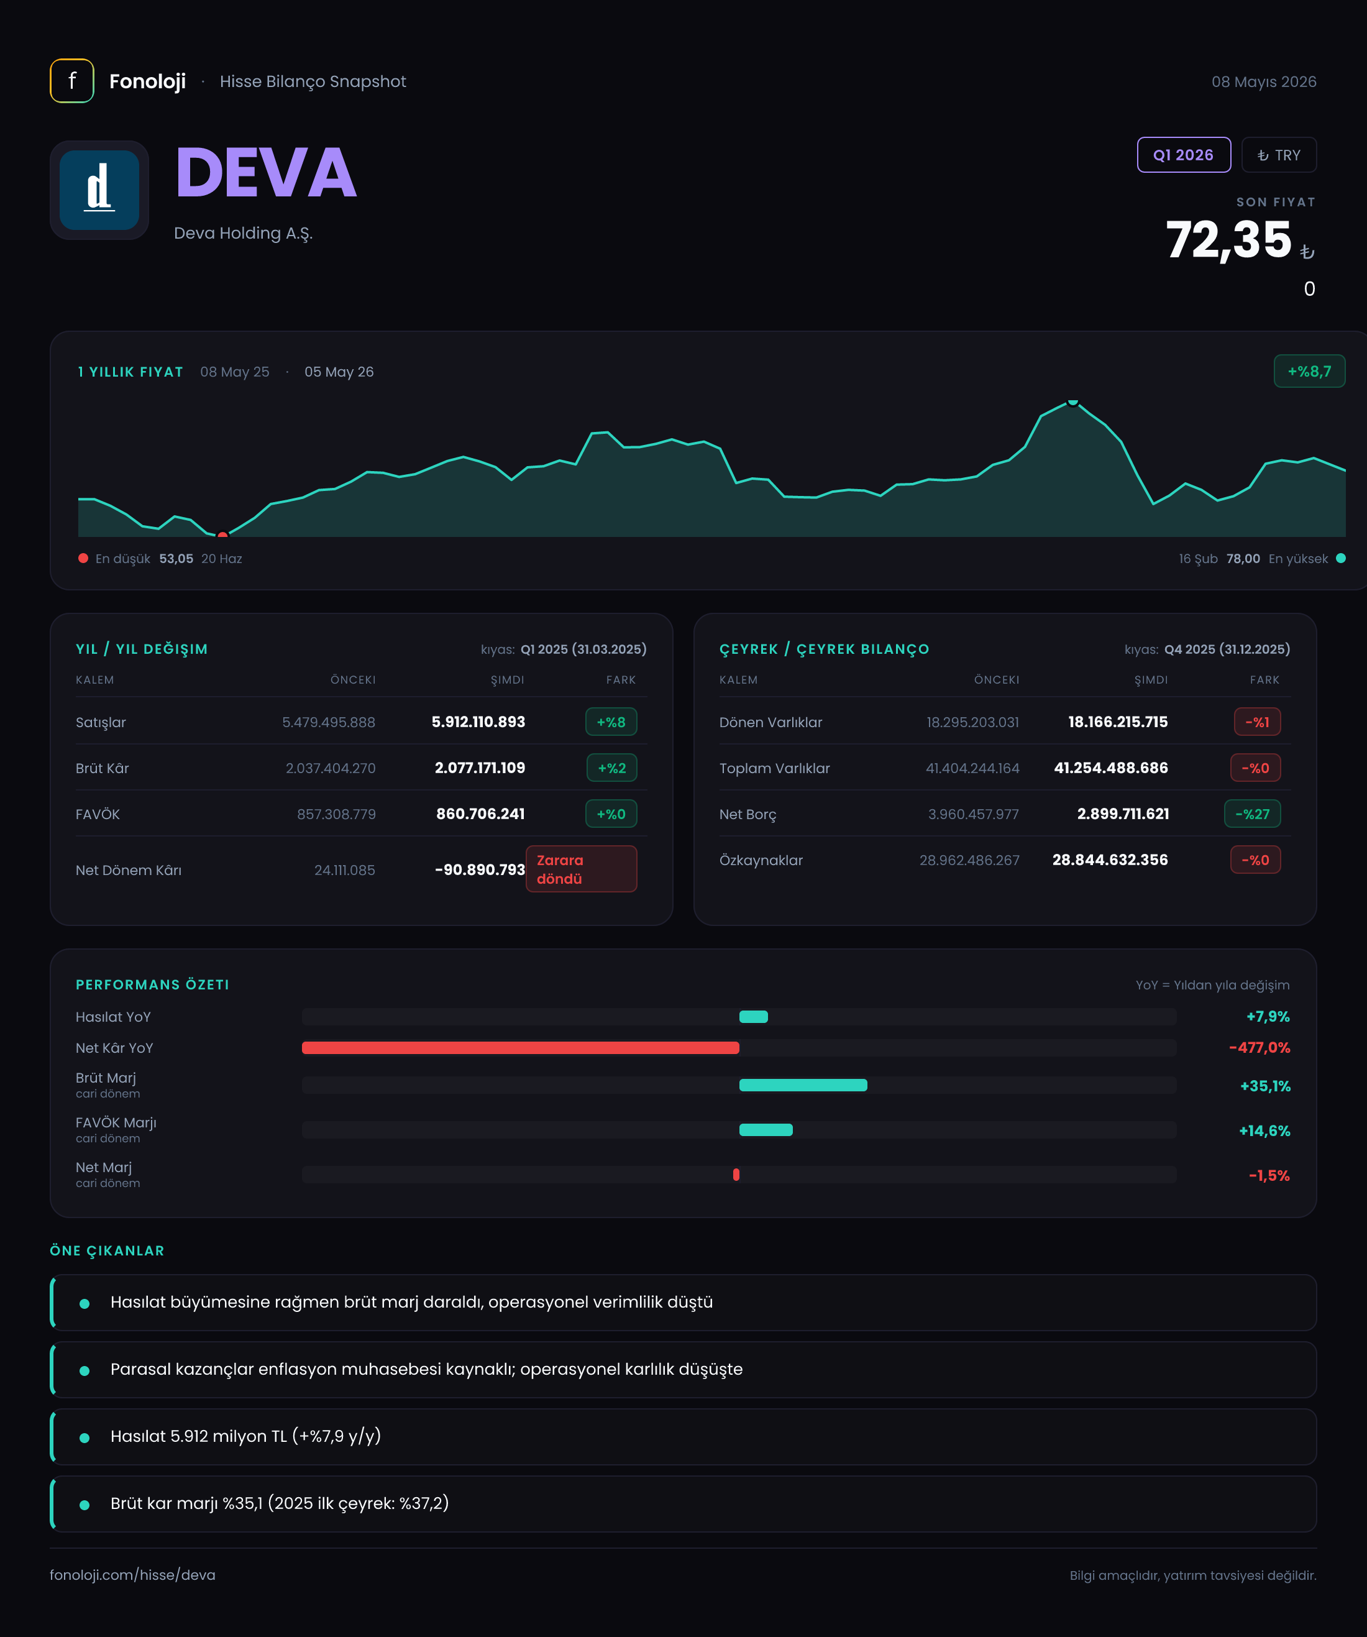
Task: Click highlight 'Brüt kar marjı %35,1'
Action: (x=683, y=1504)
